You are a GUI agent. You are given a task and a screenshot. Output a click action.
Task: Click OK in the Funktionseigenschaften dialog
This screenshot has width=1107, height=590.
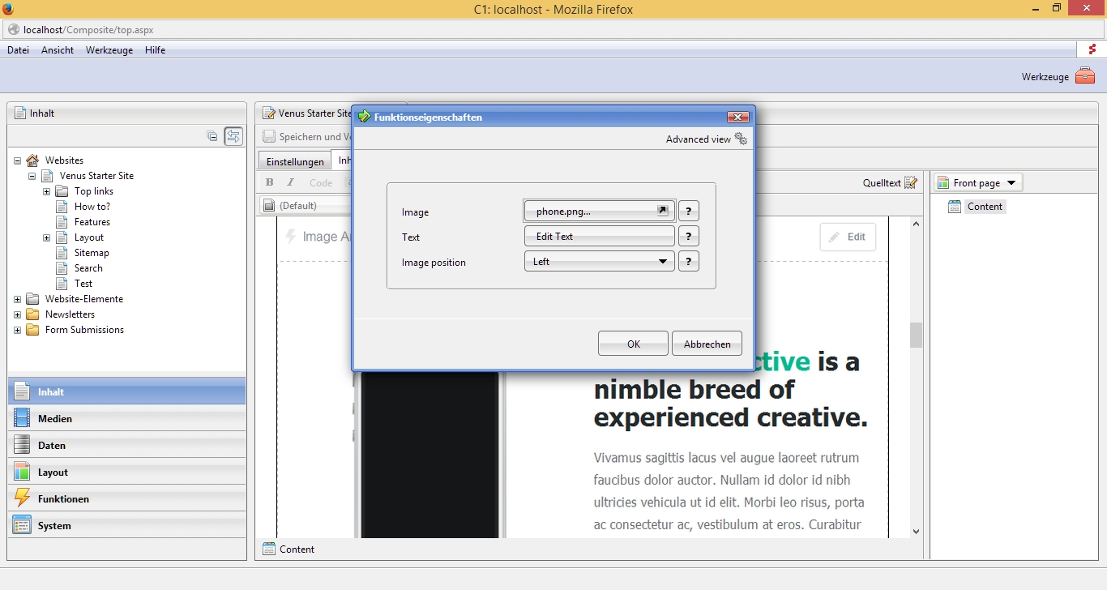point(633,344)
